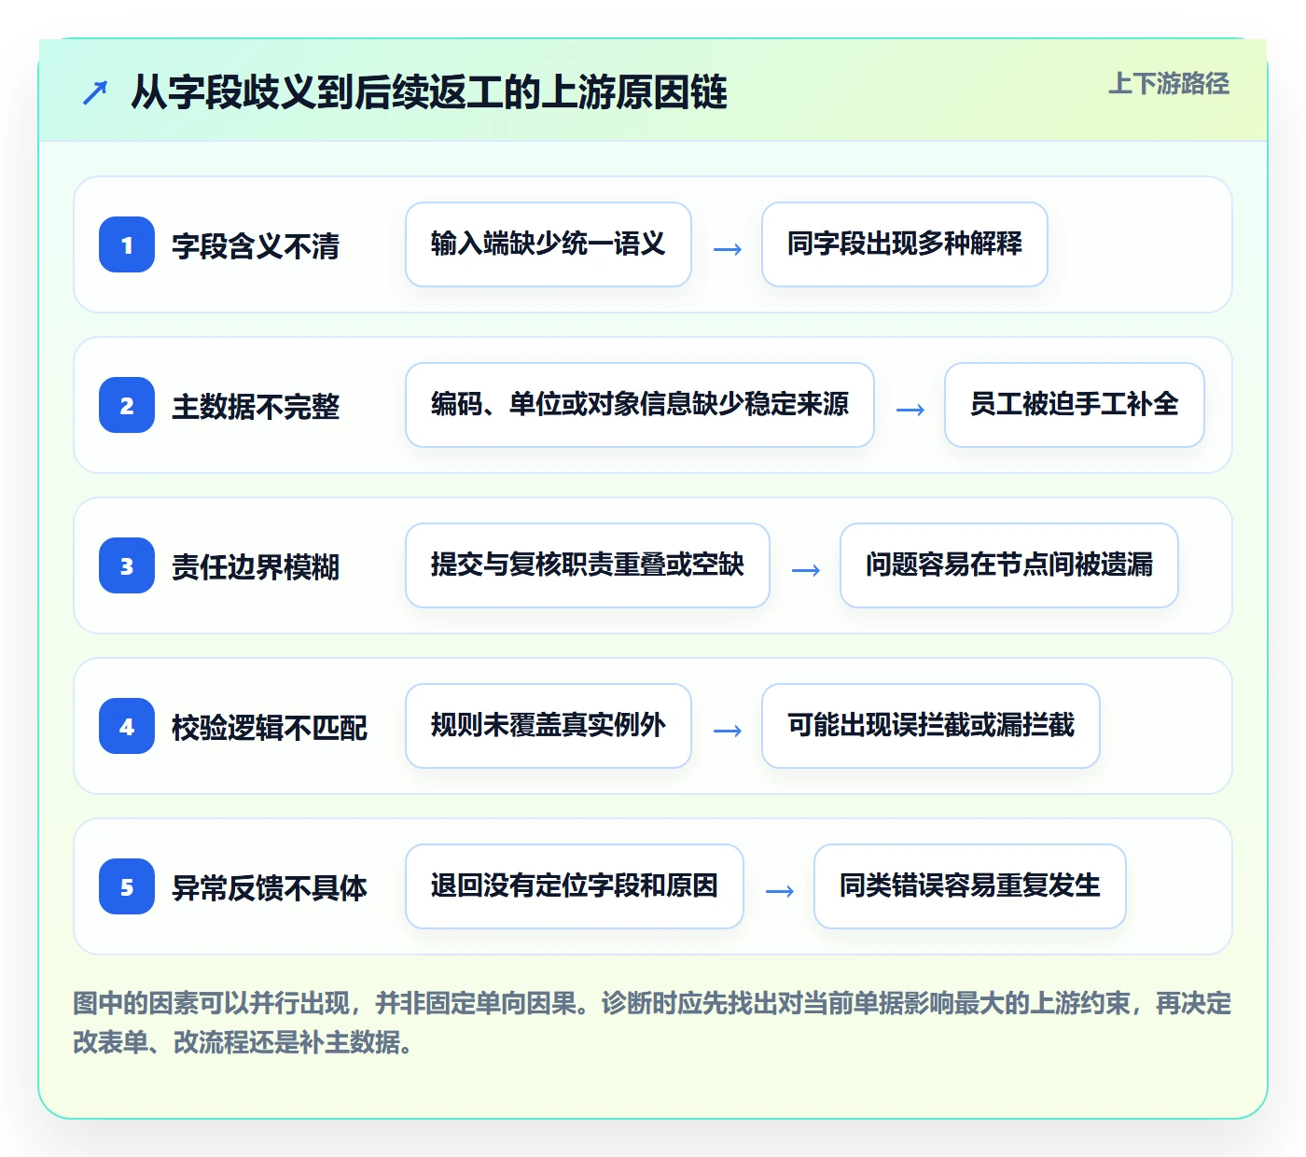
Task: Click the 规则未覆盖真实例外 box
Action: tap(549, 726)
